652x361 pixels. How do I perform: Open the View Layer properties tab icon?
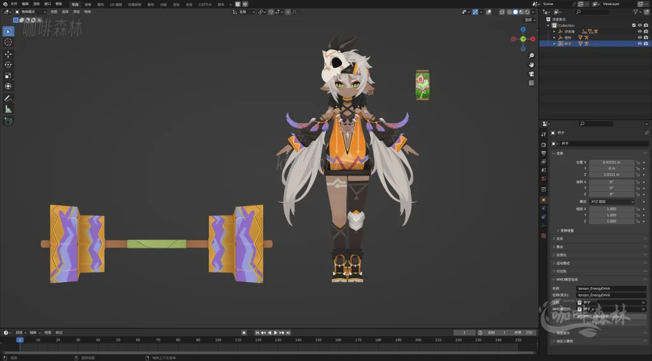click(x=544, y=161)
